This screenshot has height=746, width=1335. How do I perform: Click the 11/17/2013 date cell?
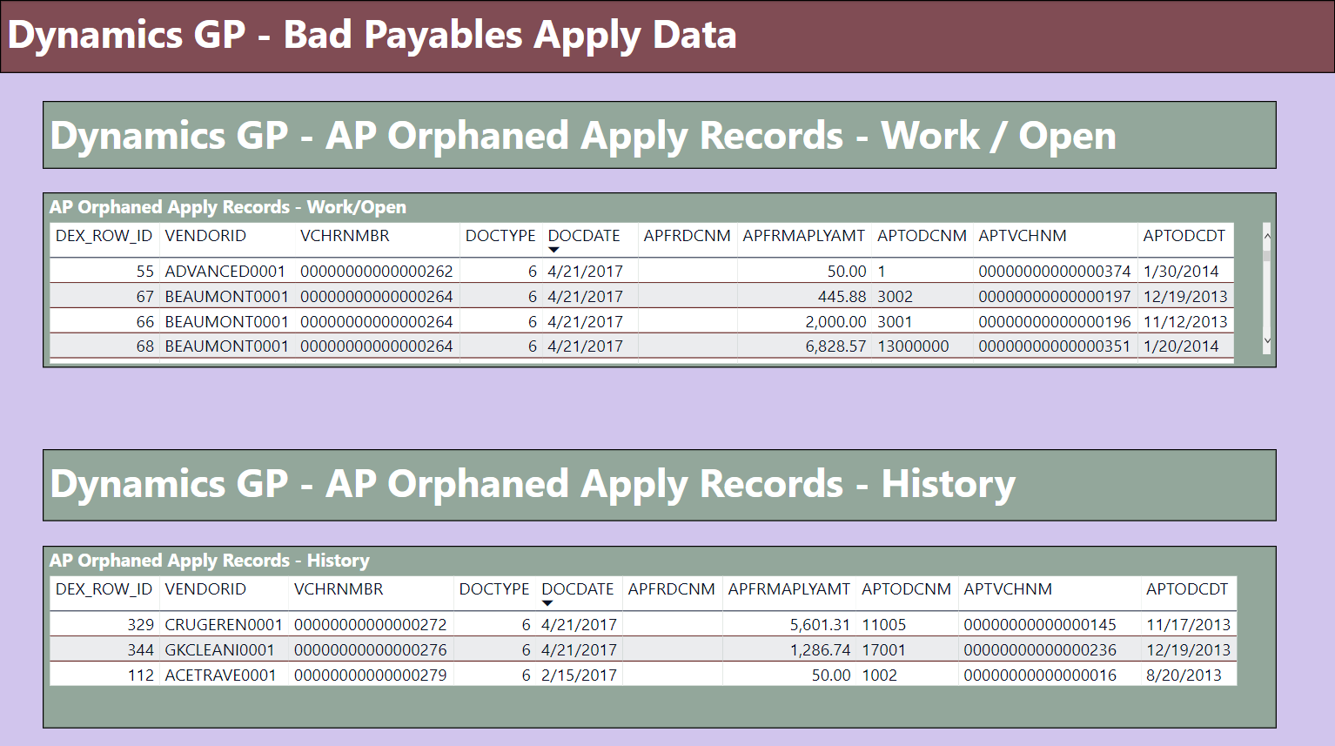click(x=1188, y=625)
